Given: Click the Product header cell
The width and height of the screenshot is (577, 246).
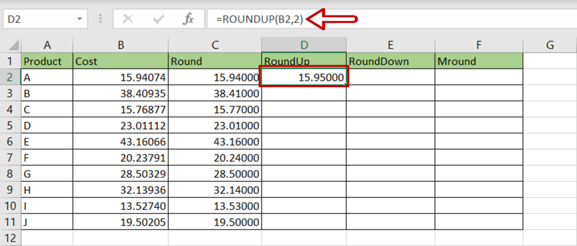Looking at the screenshot, I should click(47, 61).
